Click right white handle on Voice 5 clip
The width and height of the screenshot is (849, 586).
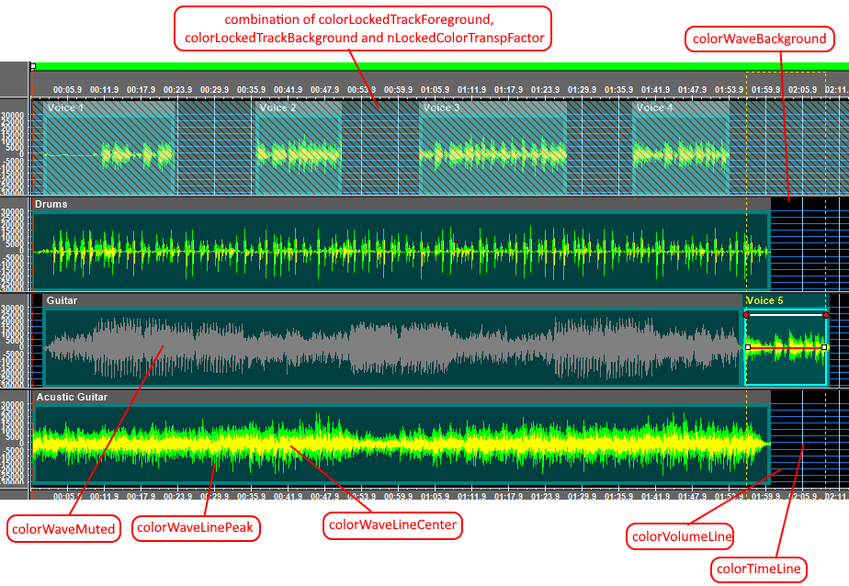(x=825, y=347)
